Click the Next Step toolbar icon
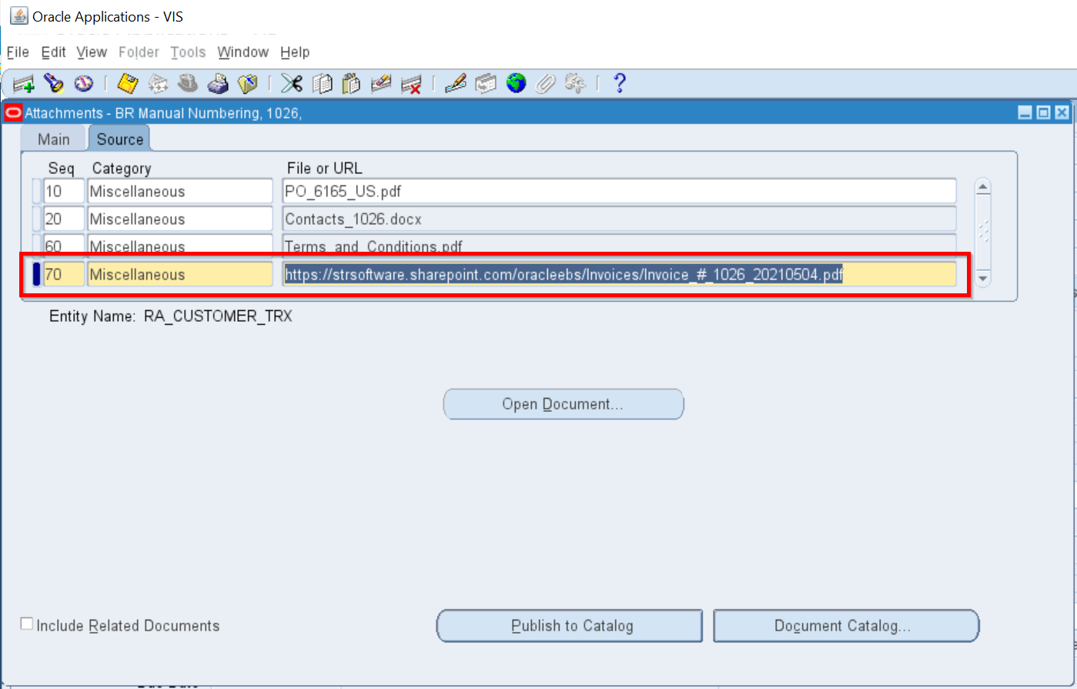 point(158,83)
